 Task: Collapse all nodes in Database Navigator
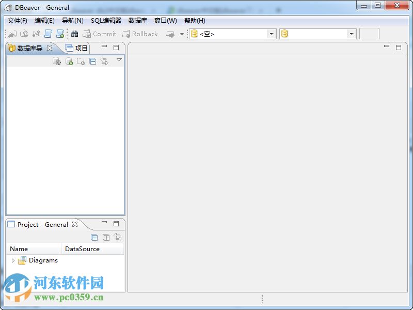pos(93,60)
